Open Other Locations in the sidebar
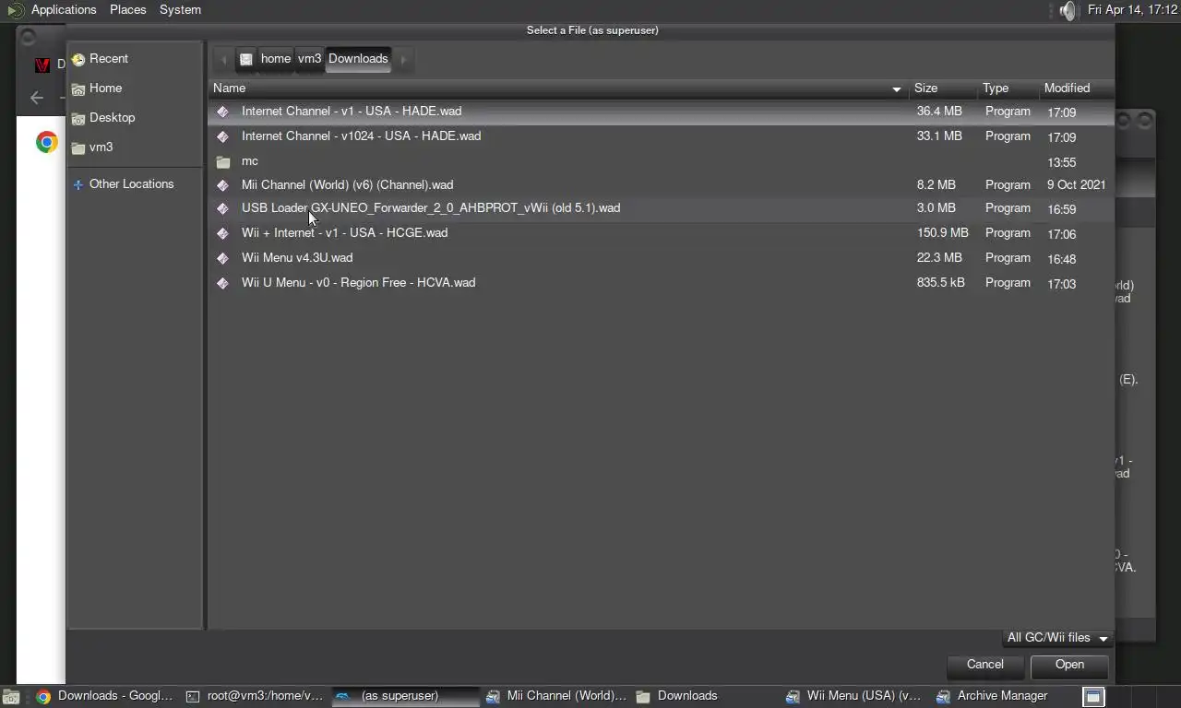 pos(135,184)
